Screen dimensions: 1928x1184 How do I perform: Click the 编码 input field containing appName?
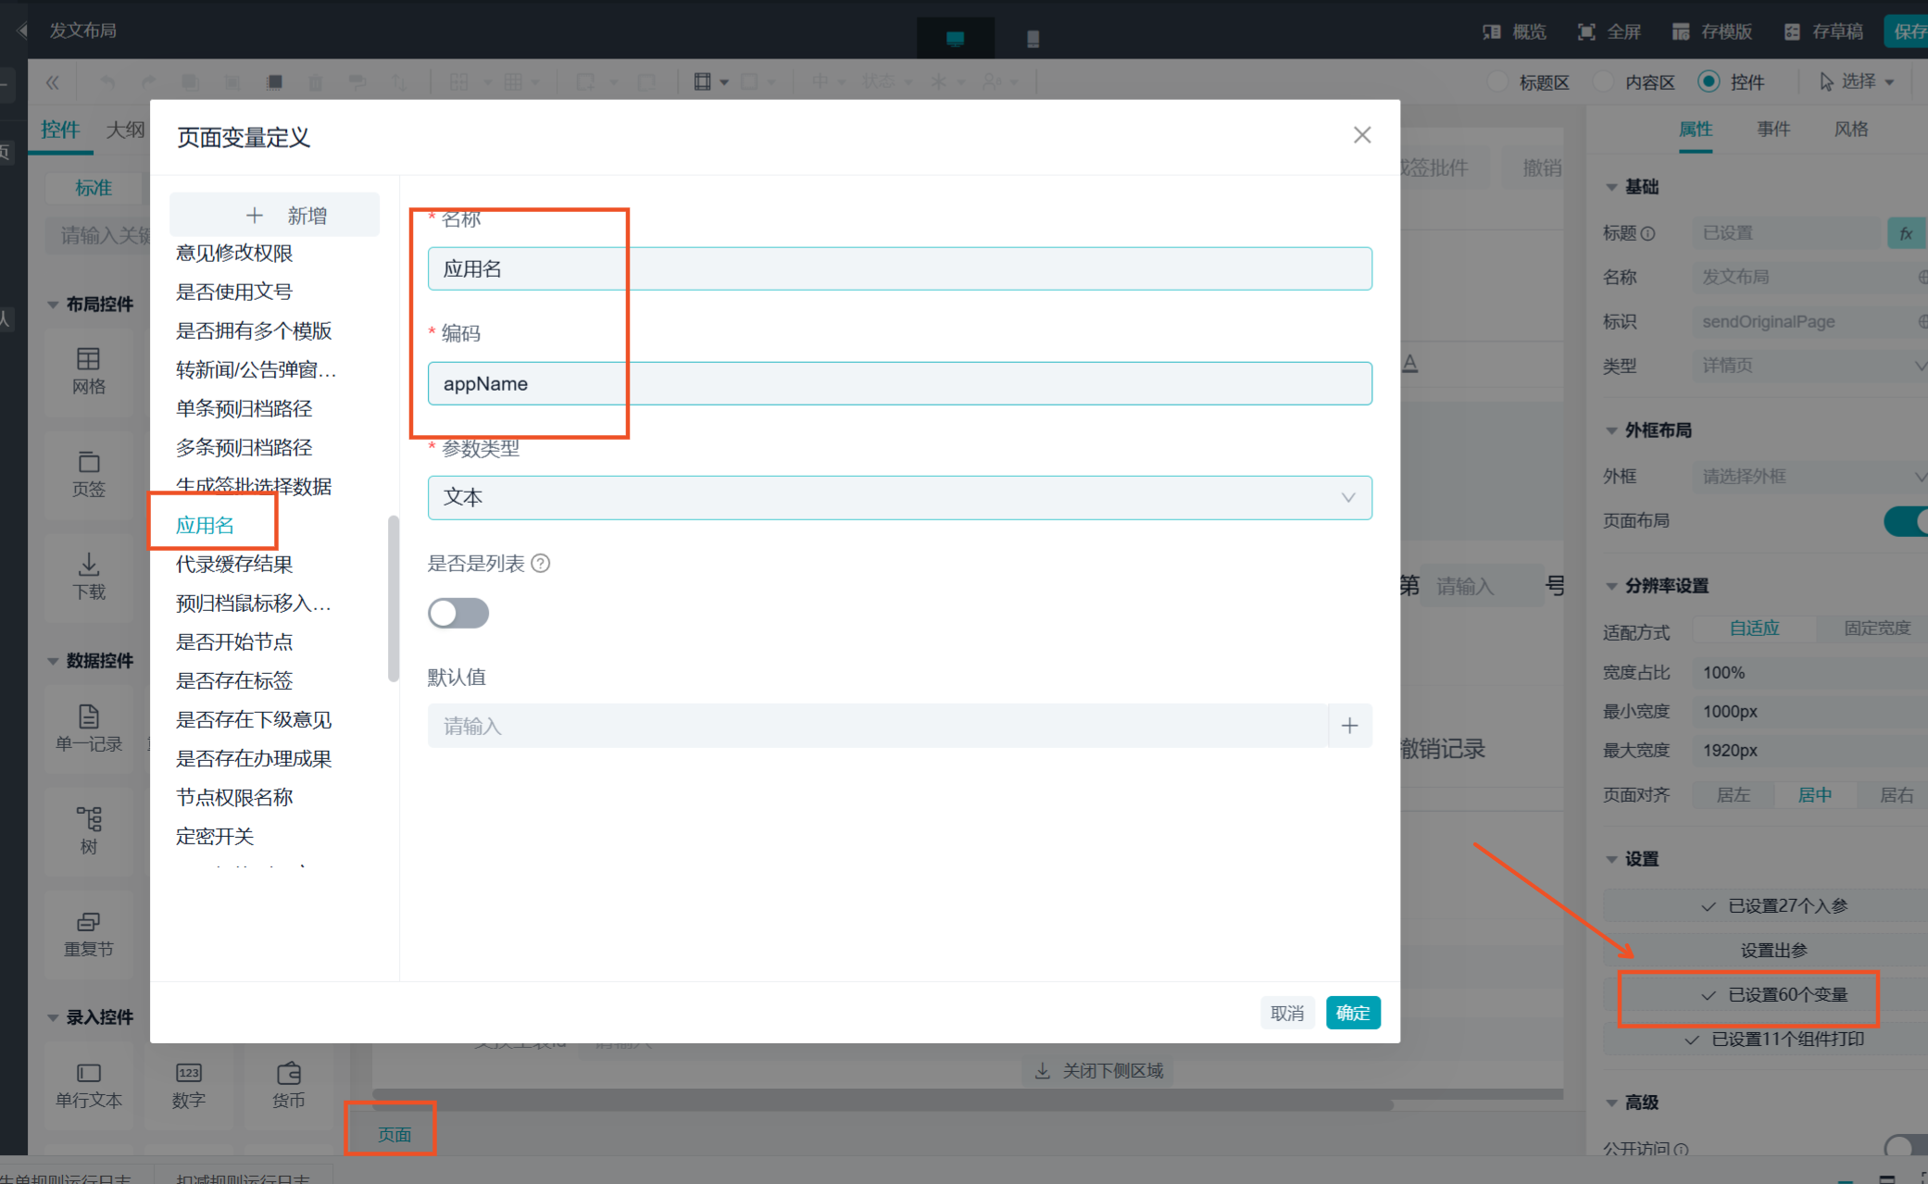pos(899,383)
